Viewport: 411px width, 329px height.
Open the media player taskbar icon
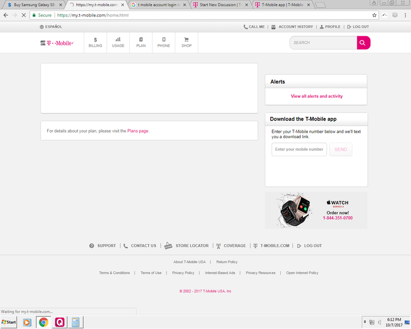click(27, 322)
